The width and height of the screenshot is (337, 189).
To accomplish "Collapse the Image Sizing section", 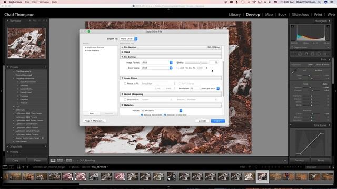I will 122,78.
